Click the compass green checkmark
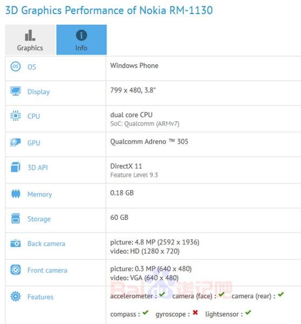Viewport: 301px width, 324px height. [x=145, y=313]
